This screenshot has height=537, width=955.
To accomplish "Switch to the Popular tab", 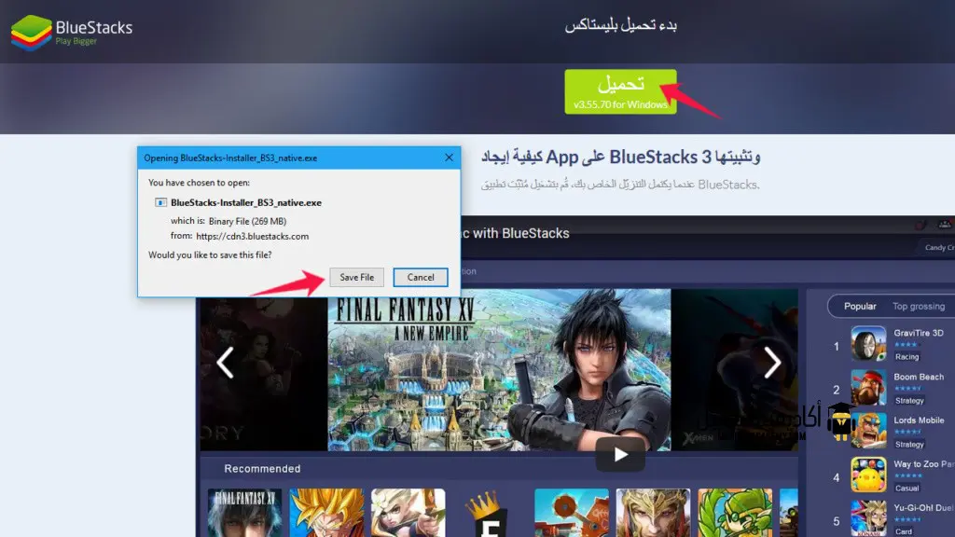I will (x=860, y=306).
